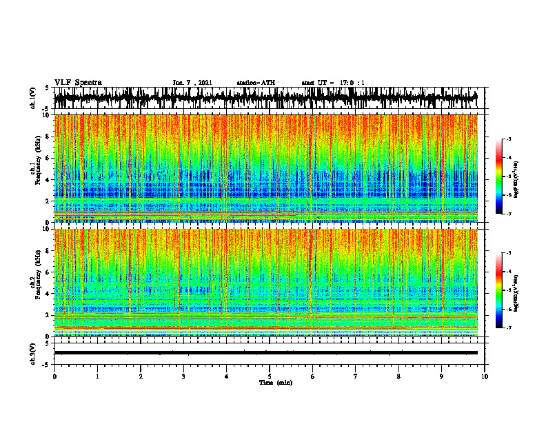Click the time axis tick label '3'
The image size is (546, 422).
(x=183, y=376)
